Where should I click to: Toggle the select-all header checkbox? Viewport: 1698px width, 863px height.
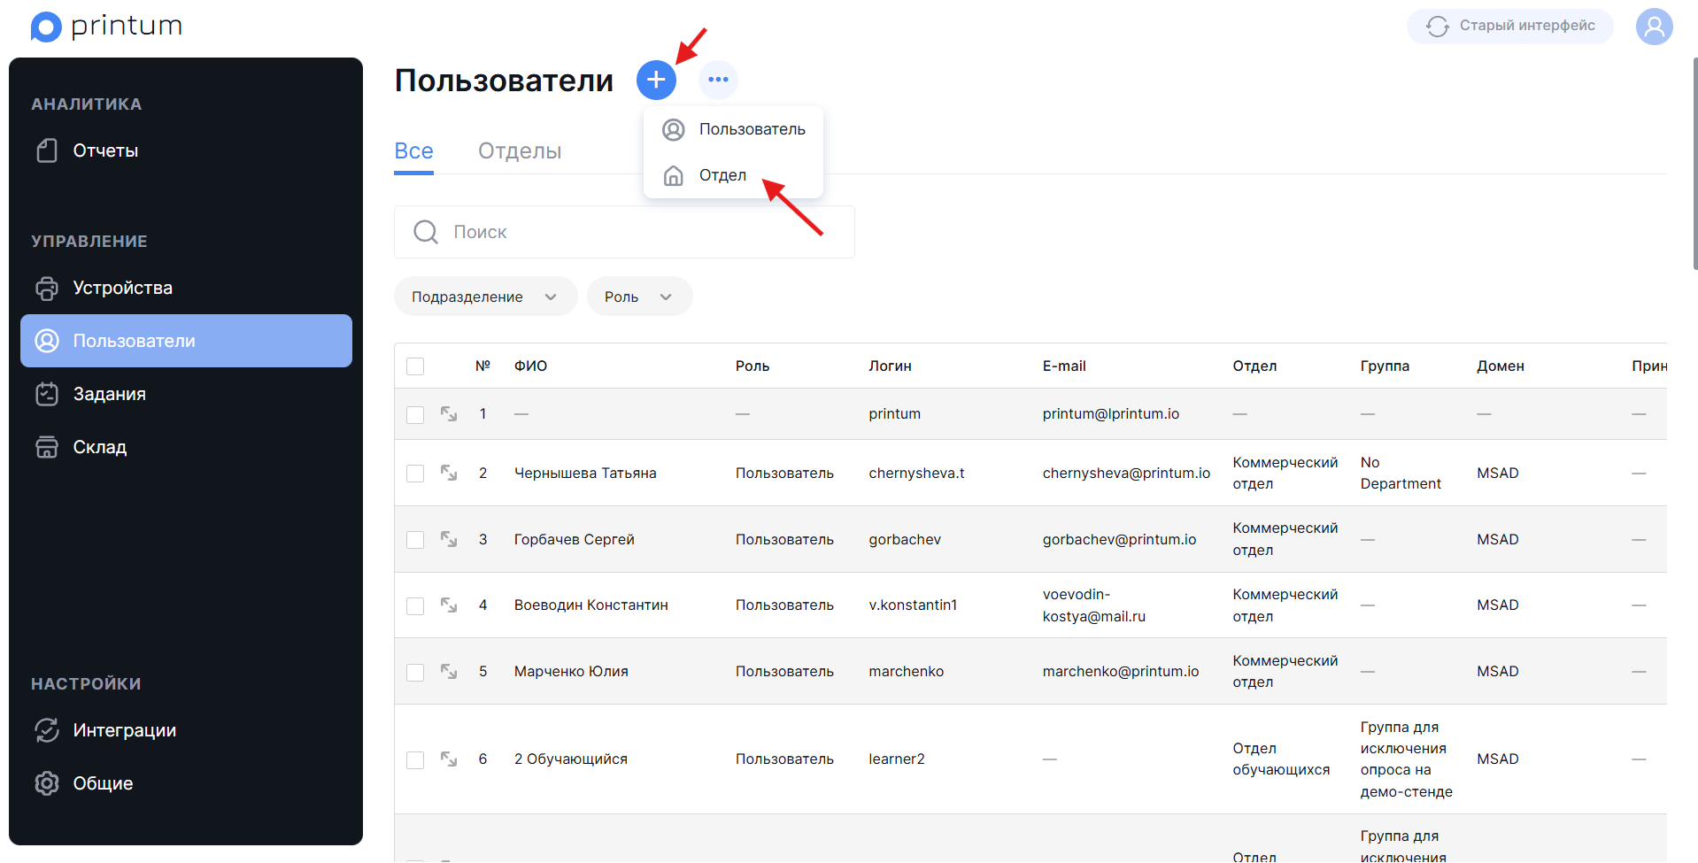coord(415,366)
